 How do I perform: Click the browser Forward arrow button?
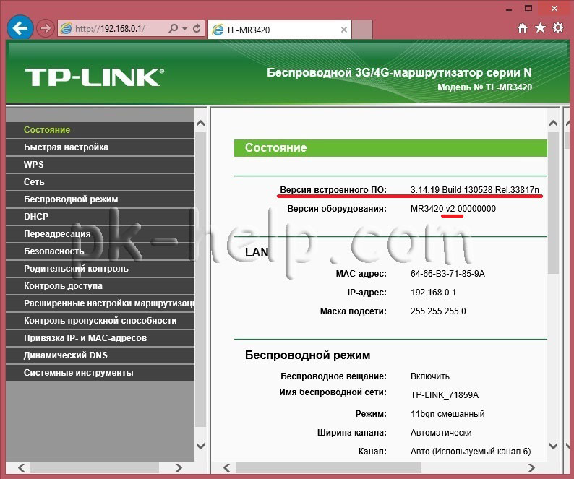(46, 28)
